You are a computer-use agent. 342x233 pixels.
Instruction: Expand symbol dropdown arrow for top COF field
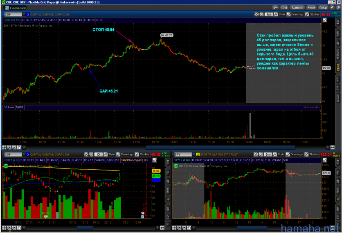point(24,14)
